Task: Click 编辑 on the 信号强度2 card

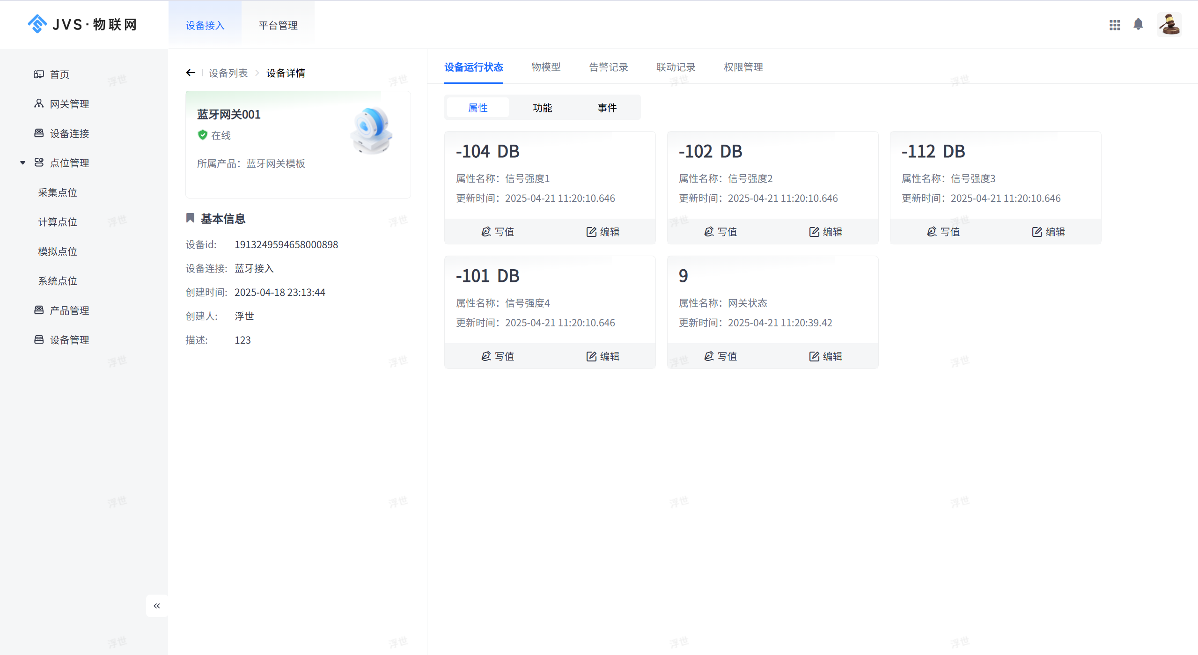Action: pos(826,232)
